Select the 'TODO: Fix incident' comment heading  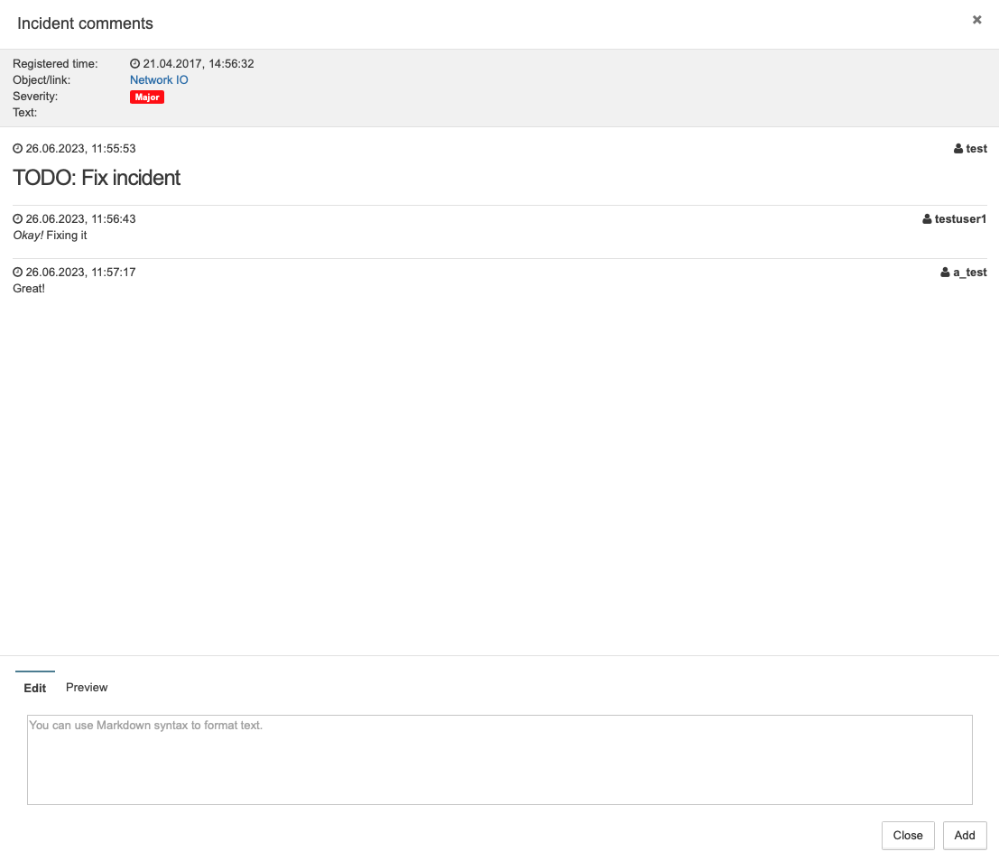coord(97,178)
